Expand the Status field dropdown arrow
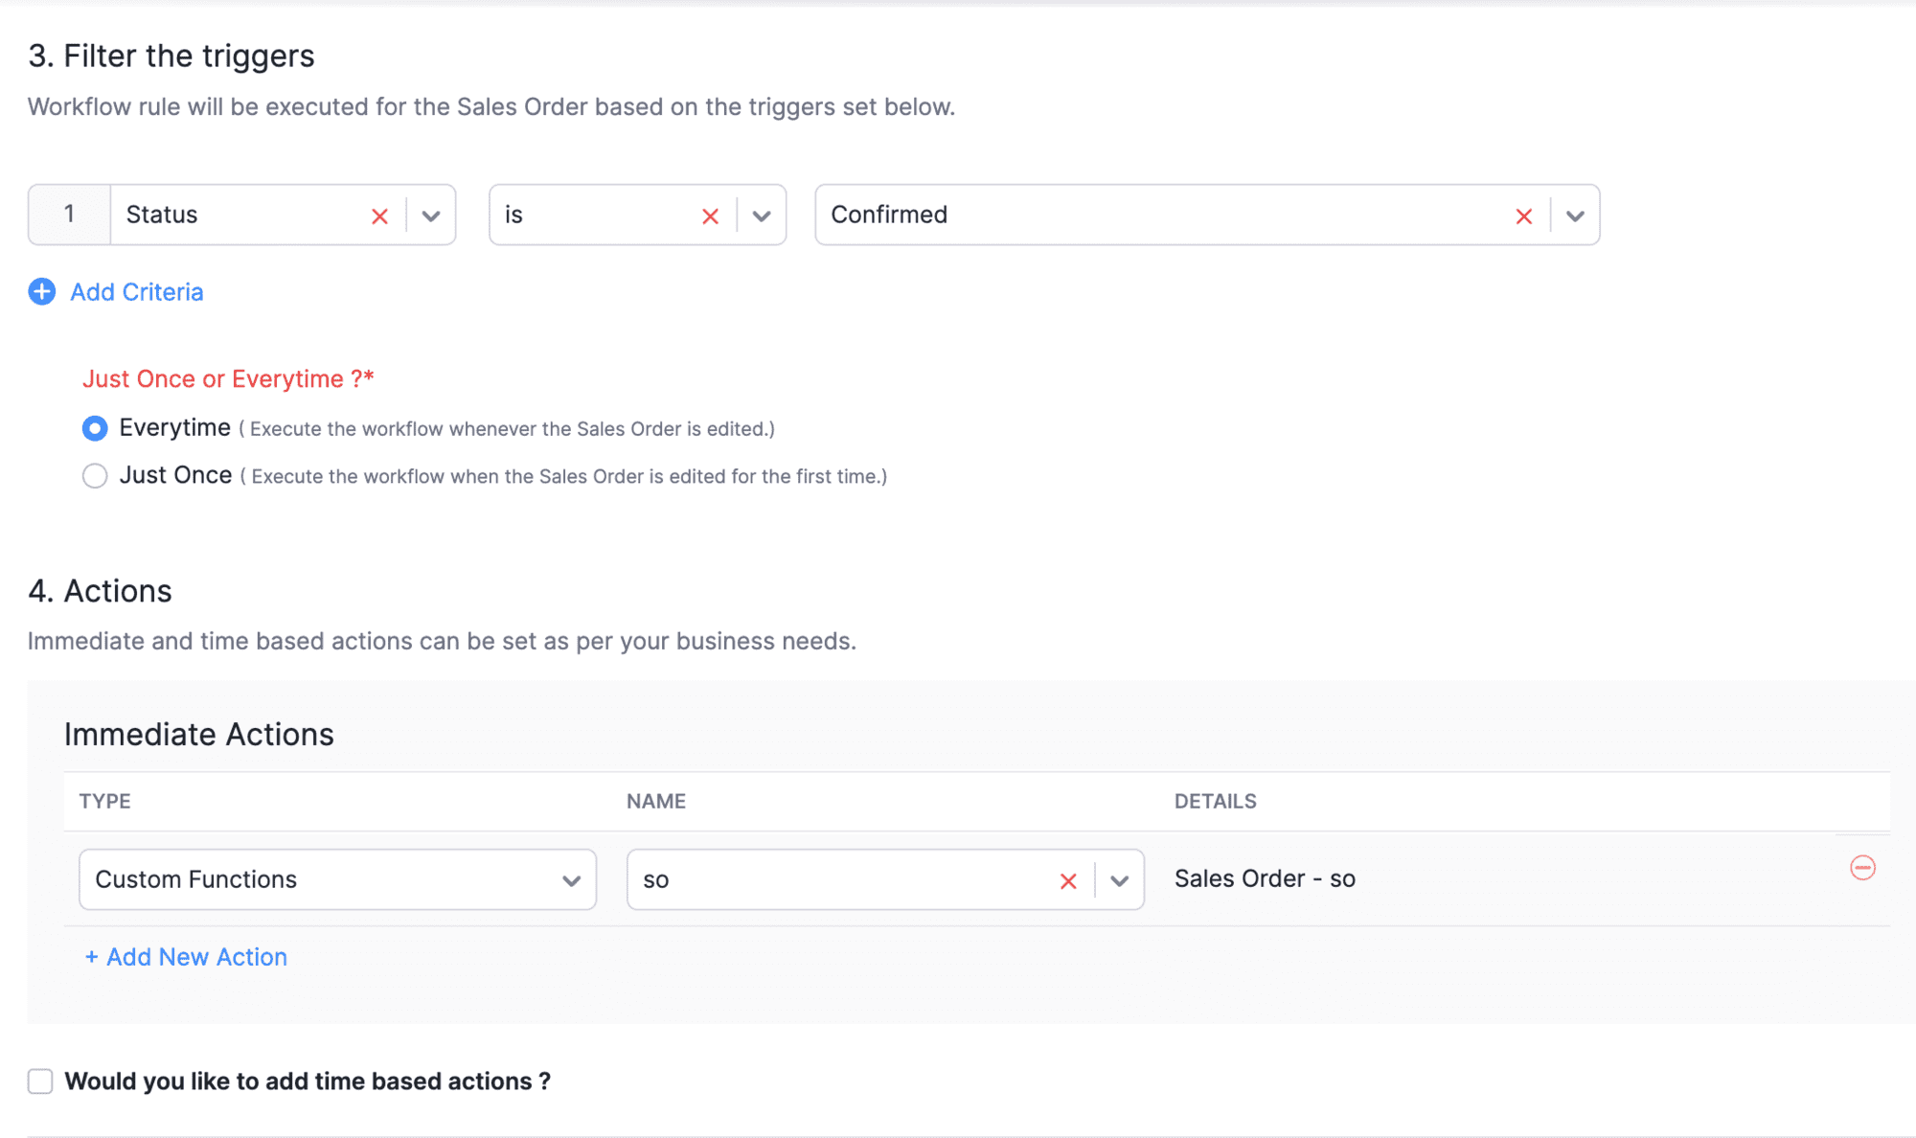Viewport: 1916px width, 1138px height. coord(431,216)
